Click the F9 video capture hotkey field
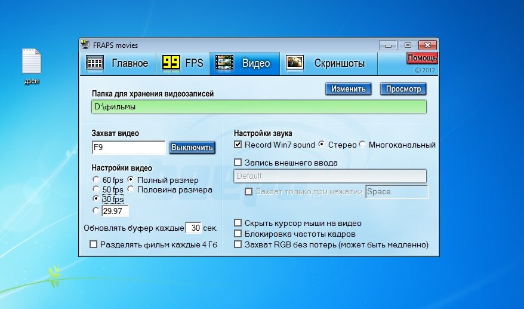The image size is (524, 309). 129,147
